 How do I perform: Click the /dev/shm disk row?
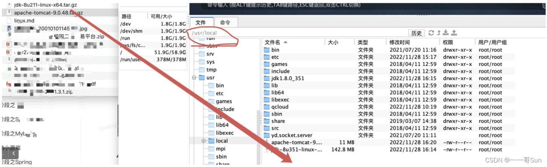(153, 31)
